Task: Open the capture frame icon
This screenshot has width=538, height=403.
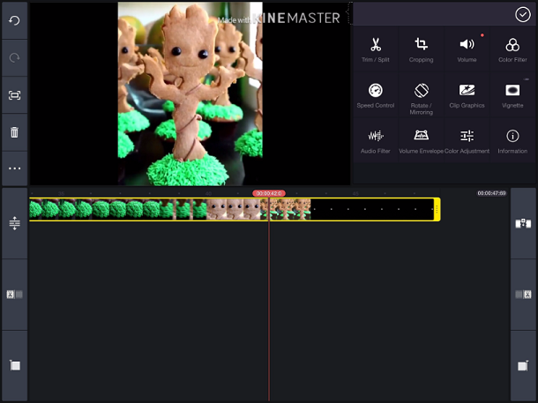Action: (x=14, y=95)
